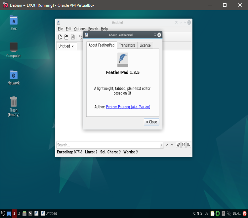Image resolution: width=248 pixels, height=218 pixels.
Task: Close the About FeatherPad dialog with X
Action: (x=159, y=35)
